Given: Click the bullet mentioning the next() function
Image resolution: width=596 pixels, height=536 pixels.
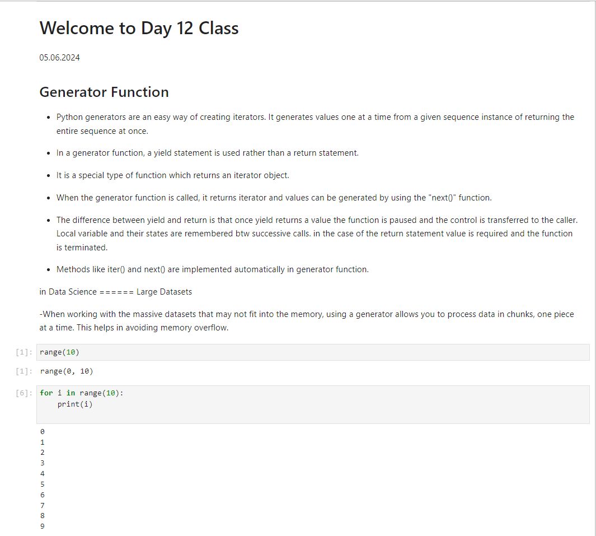Looking at the screenshot, I should (274, 198).
